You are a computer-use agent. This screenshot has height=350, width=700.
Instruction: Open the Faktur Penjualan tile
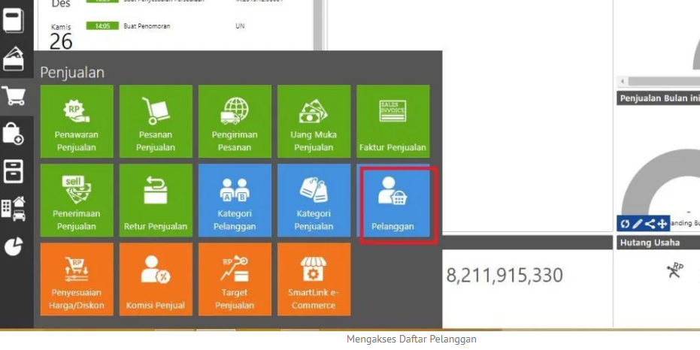(393, 121)
